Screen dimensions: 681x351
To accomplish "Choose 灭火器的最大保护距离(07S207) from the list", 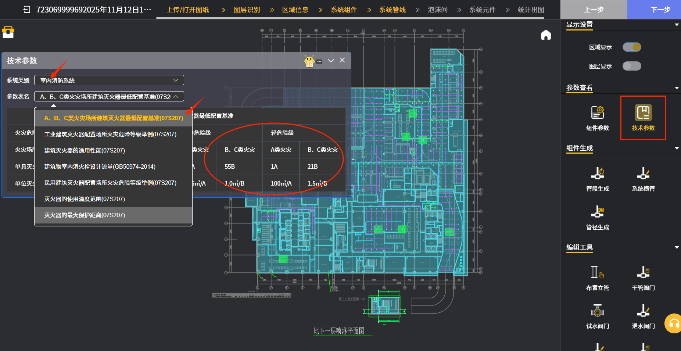I will pos(85,215).
